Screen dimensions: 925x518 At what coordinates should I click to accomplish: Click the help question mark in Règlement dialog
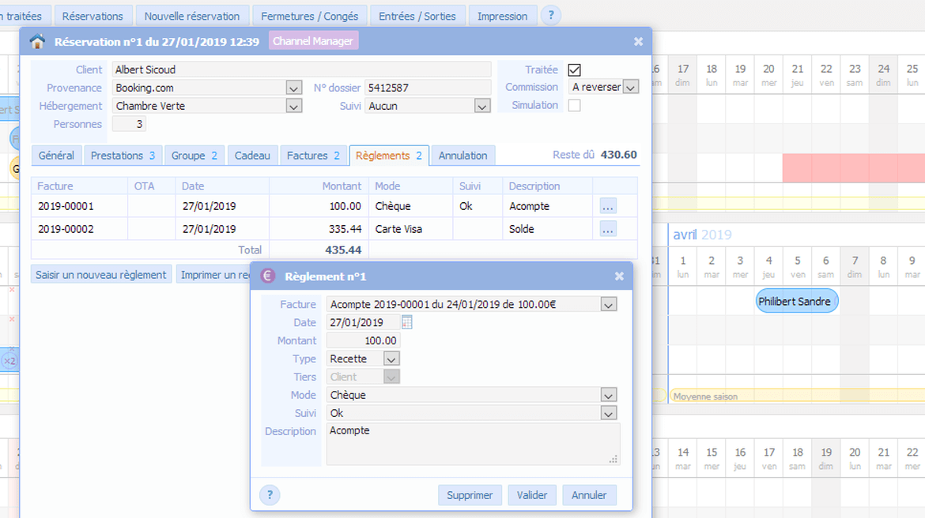(x=270, y=495)
